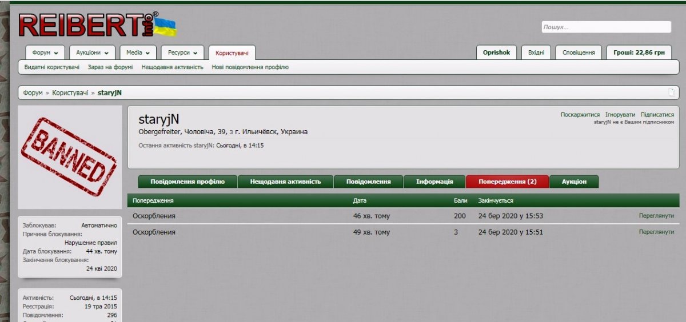Viewport: 686px width, 322px height.
Task: Click the Гроші: 22,86 грн balance
Action: click(x=639, y=53)
